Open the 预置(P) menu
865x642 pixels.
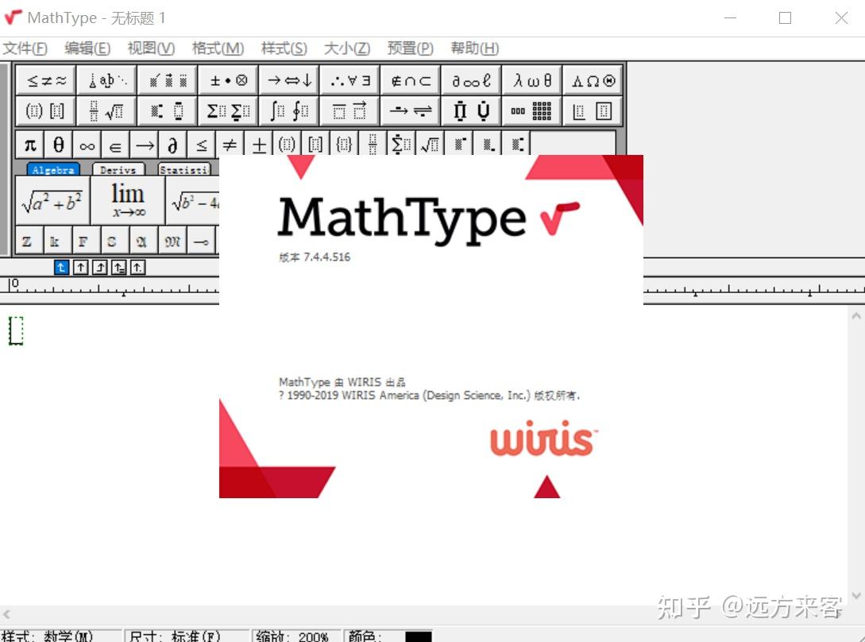(409, 48)
